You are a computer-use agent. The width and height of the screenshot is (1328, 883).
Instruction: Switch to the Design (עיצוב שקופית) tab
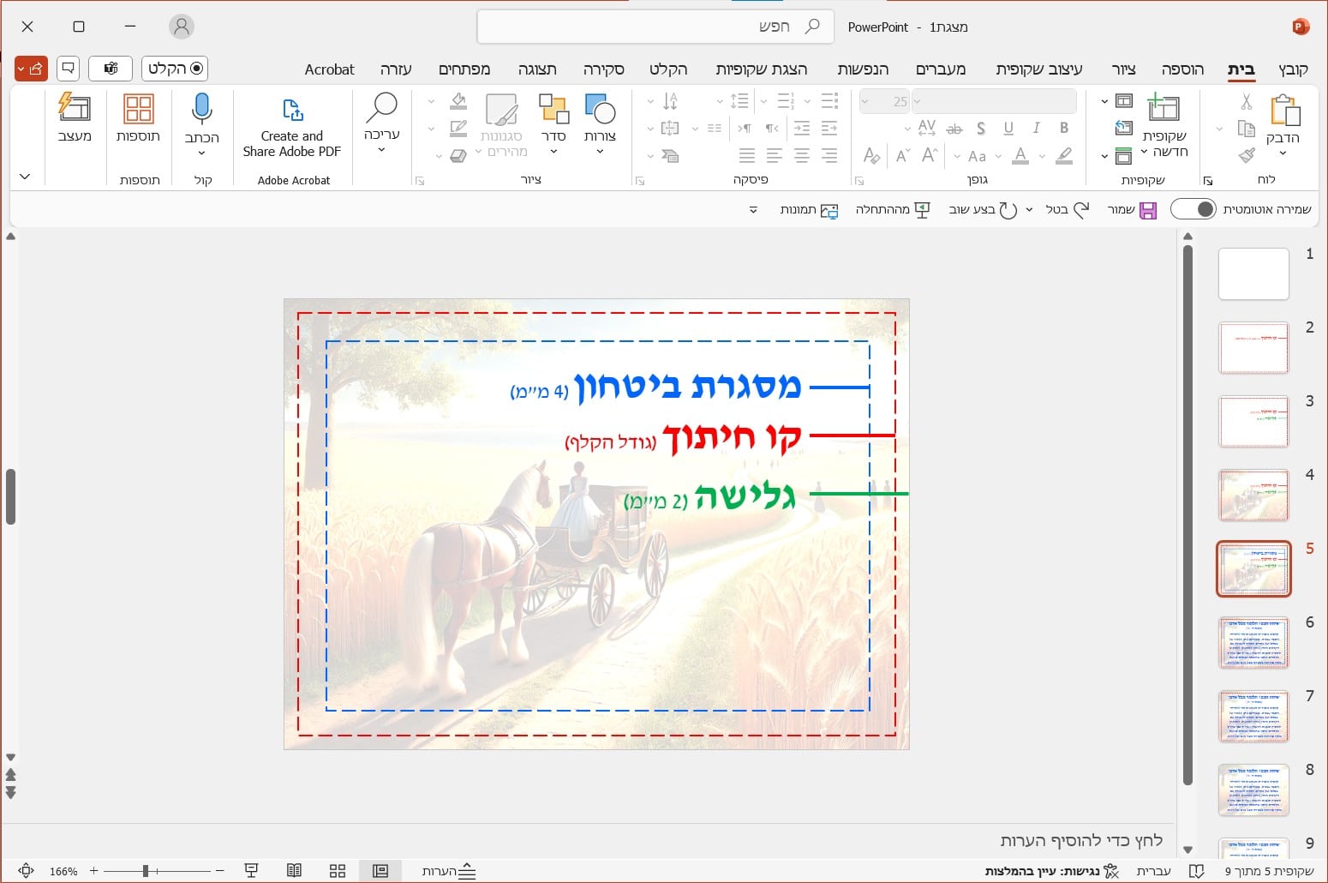click(x=1038, y=69)
